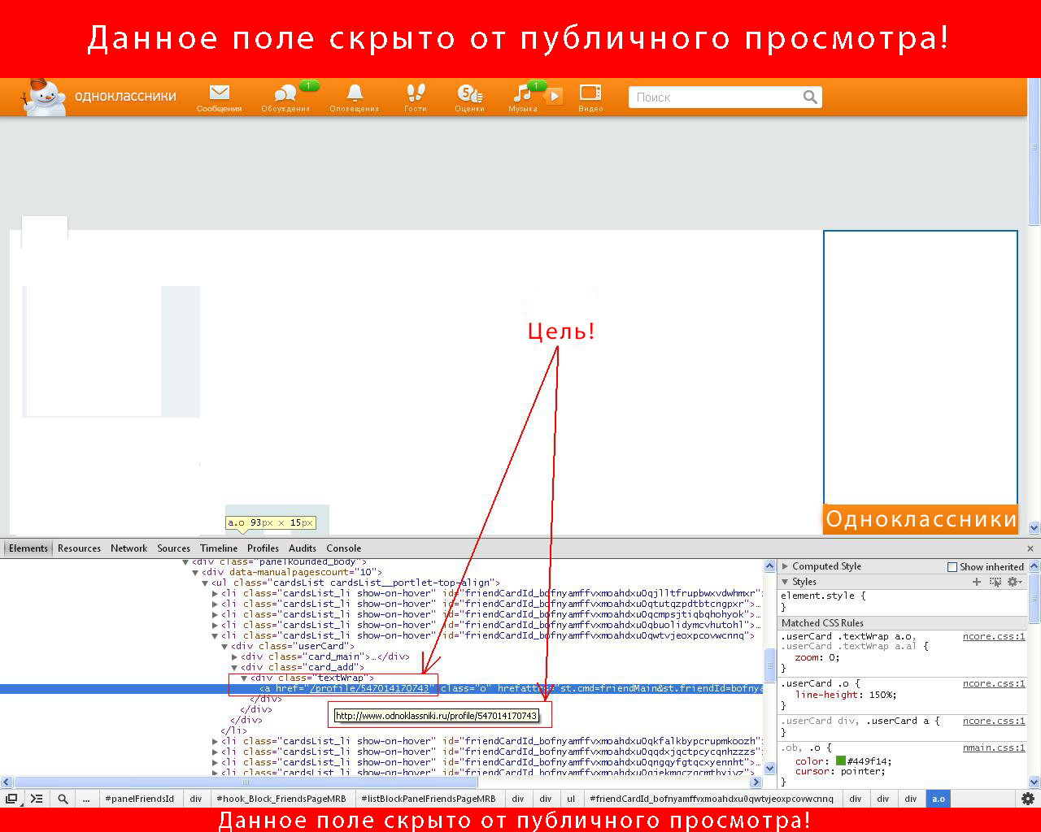The width and height of the screenshot is (1041, 832).
Task: Switch to the Elements tab
Action: 28,548
